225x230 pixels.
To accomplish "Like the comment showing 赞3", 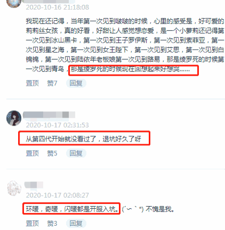I will pyautogui.click(x=52, y=223).
